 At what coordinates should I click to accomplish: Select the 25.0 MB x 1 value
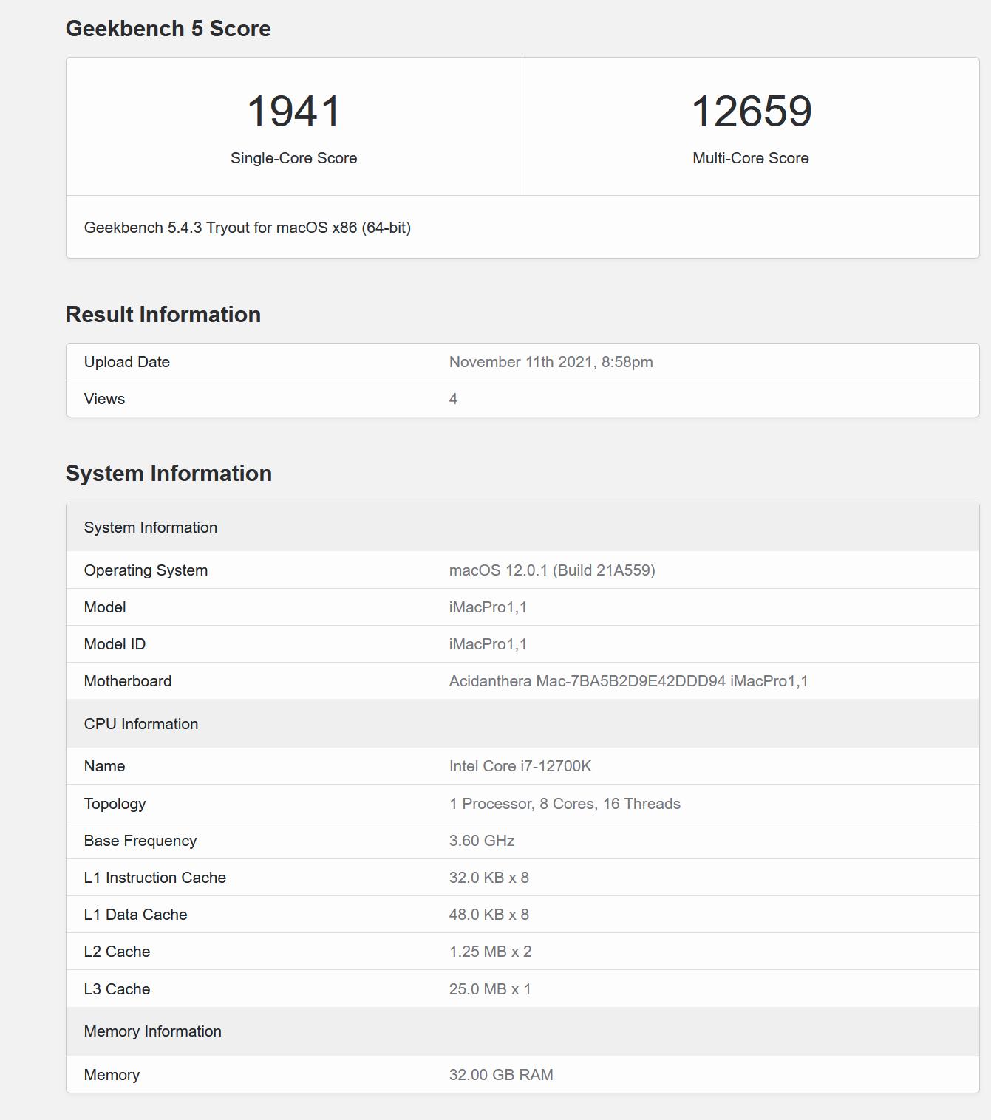(490, 989)
